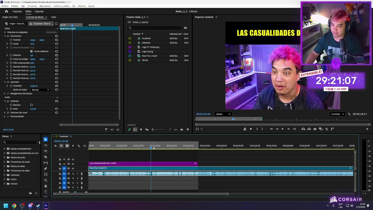Screen dimensions: 373x210
Task: Select the Track Select Forward tool
Action: [45, 145]
